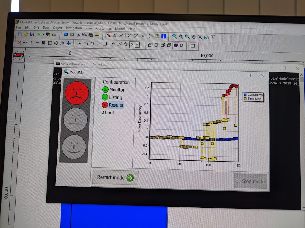Click the blue info icon in toolbar
This screenshot has width=305, height=228.
164,36
